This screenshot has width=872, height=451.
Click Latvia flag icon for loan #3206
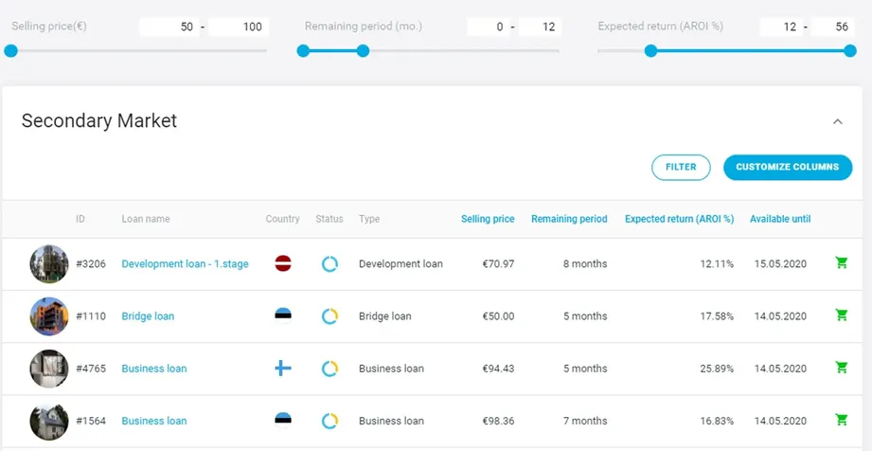coord(283,263)
